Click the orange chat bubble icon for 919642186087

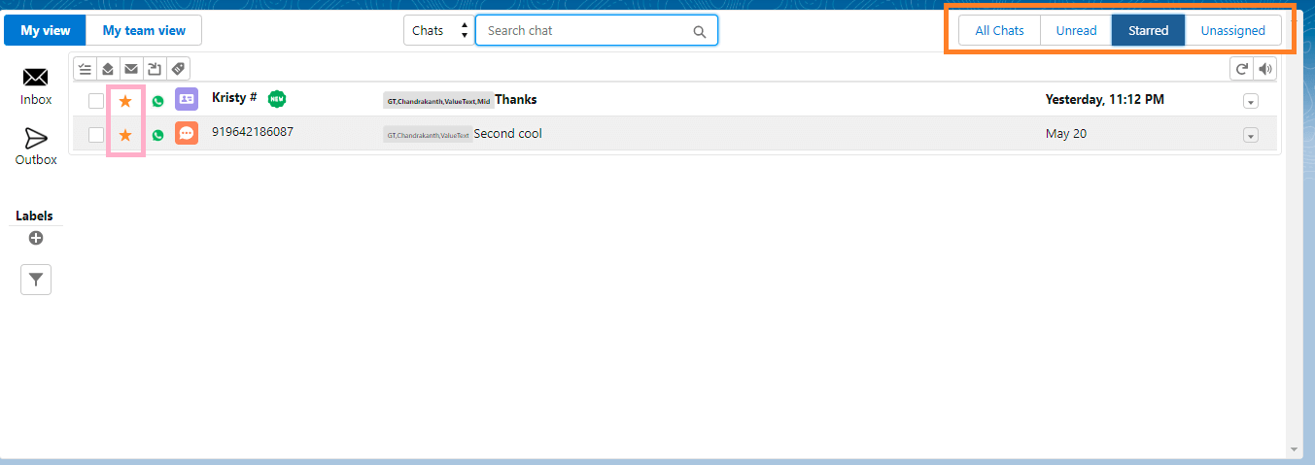(x=187, y=133)
